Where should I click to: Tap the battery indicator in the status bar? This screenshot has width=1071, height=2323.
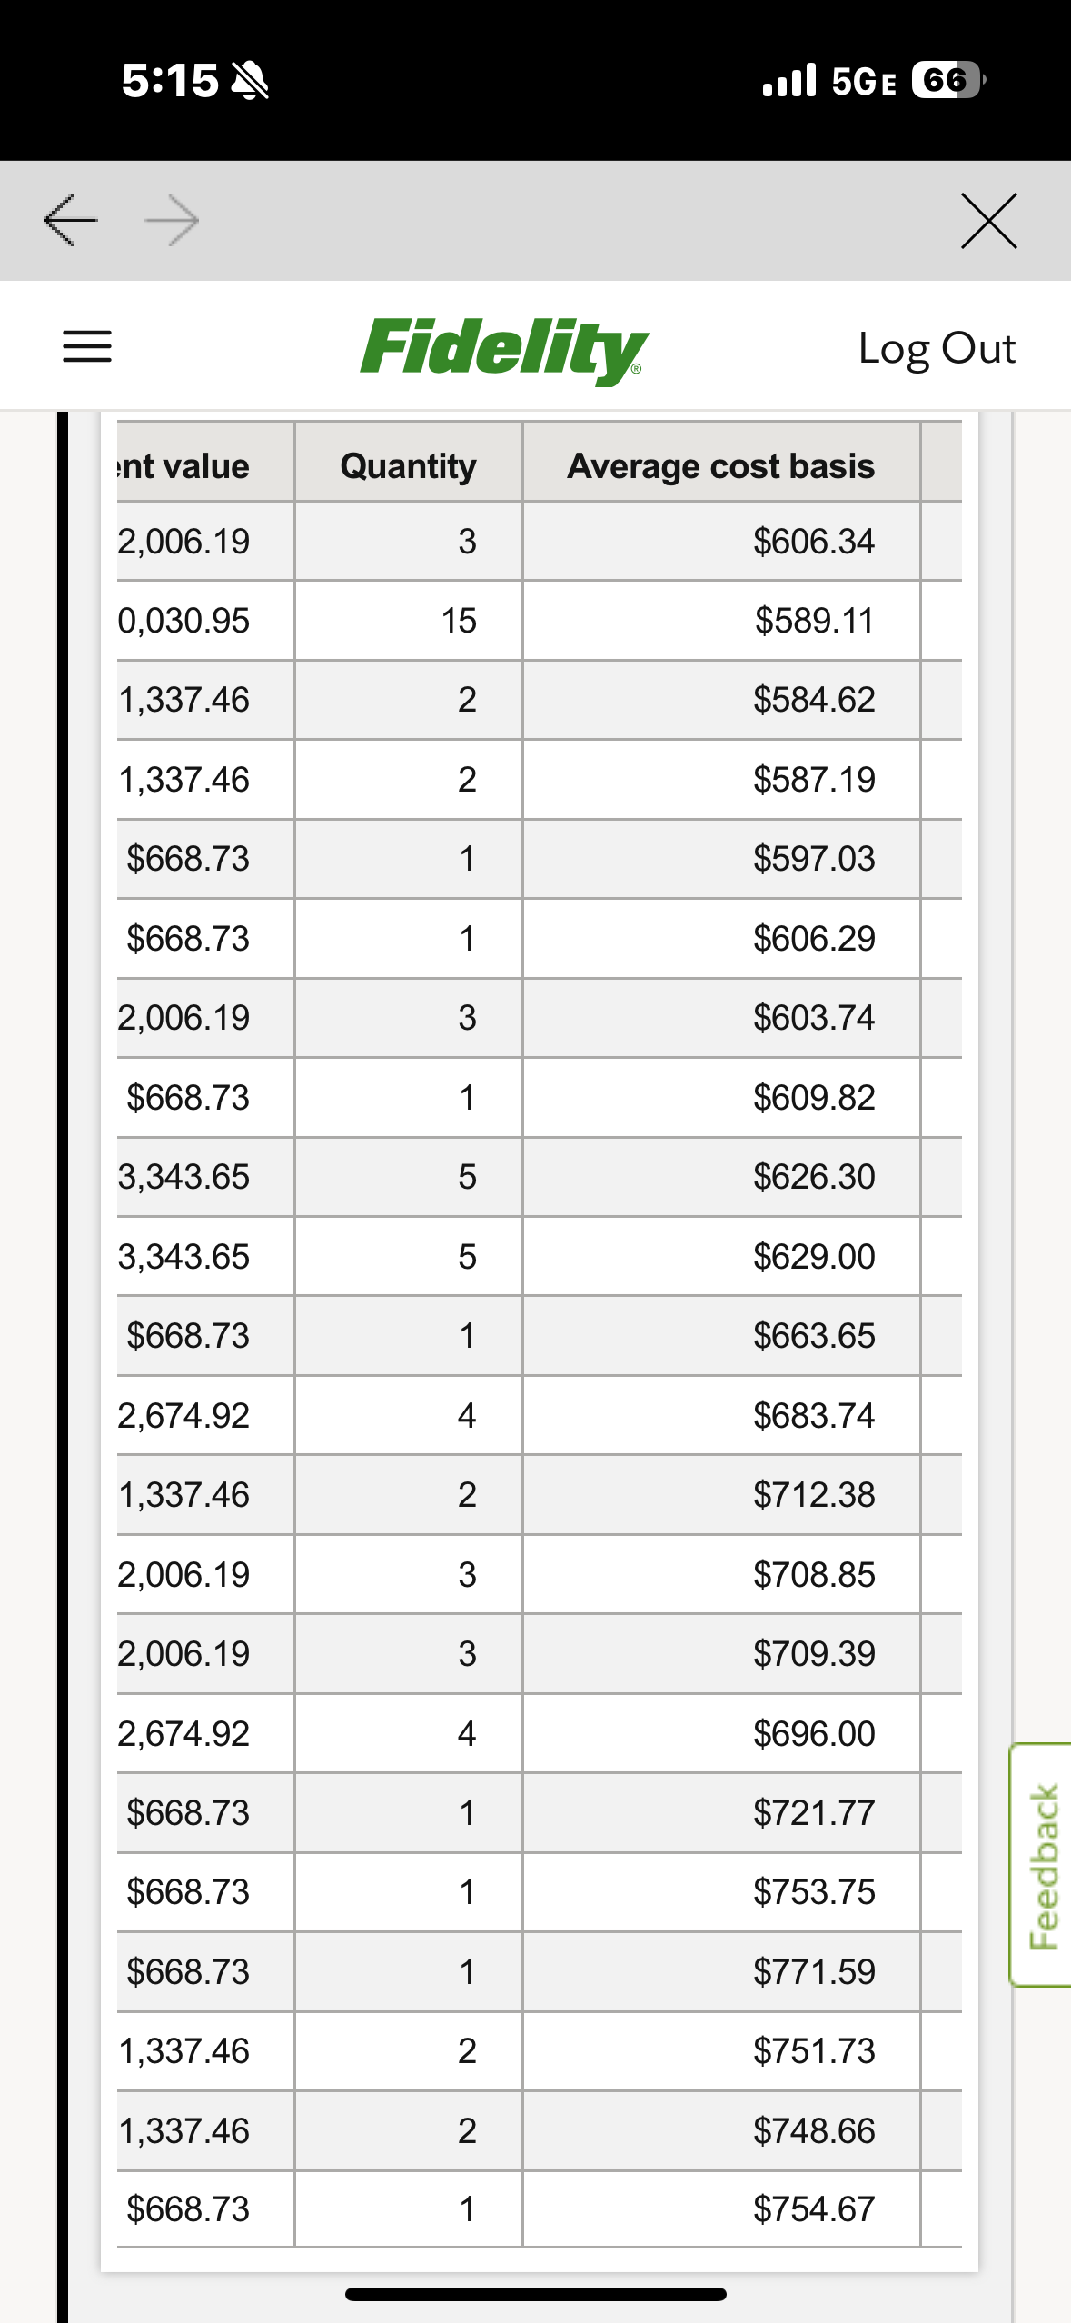coord(947,80)
